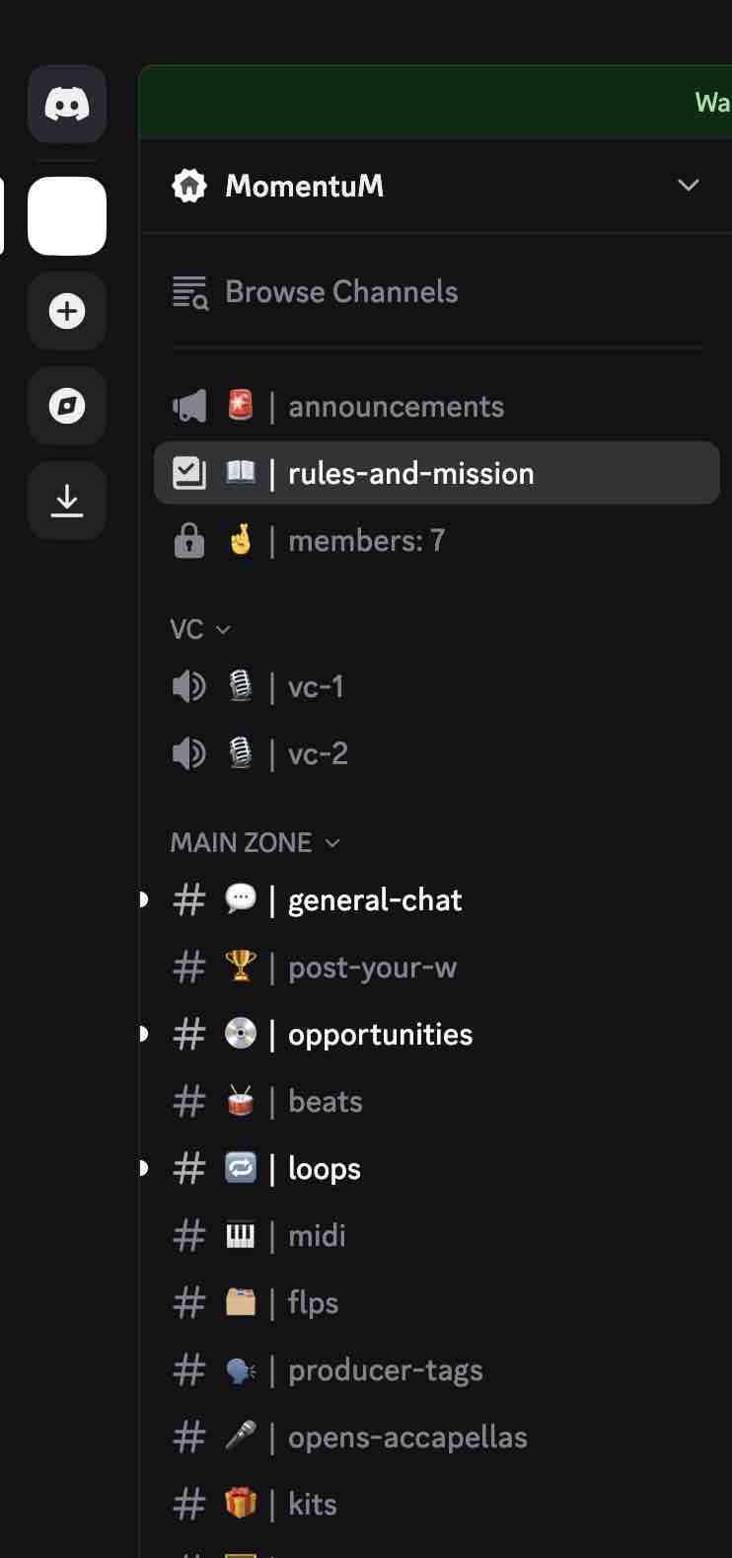Open the MomentuM server dropdown menu
Image resolution: width=732 pixels, height=1558 pixels.
688,186
